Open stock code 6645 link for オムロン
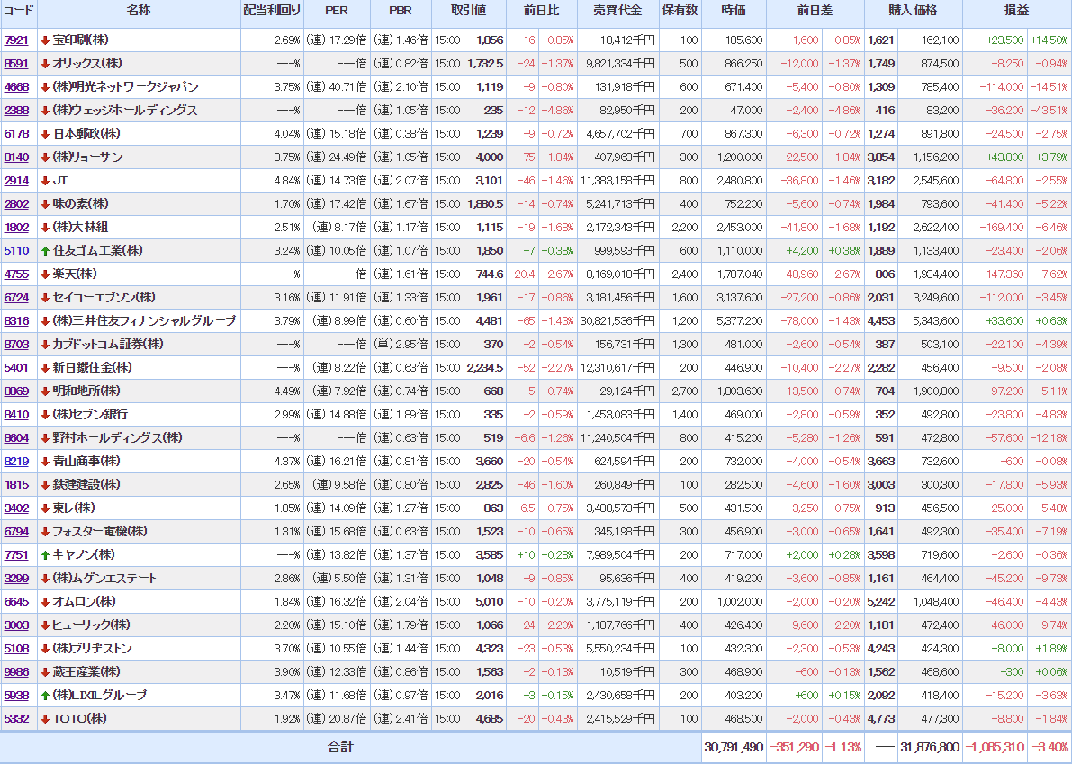 pyautogui.click(x=16, y=601)
